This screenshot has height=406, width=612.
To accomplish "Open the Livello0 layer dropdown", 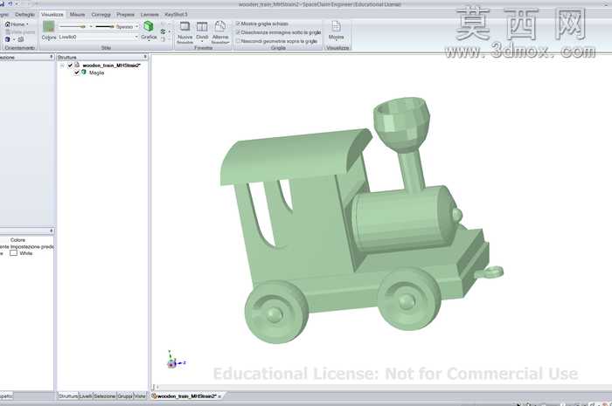I will 136,37.
